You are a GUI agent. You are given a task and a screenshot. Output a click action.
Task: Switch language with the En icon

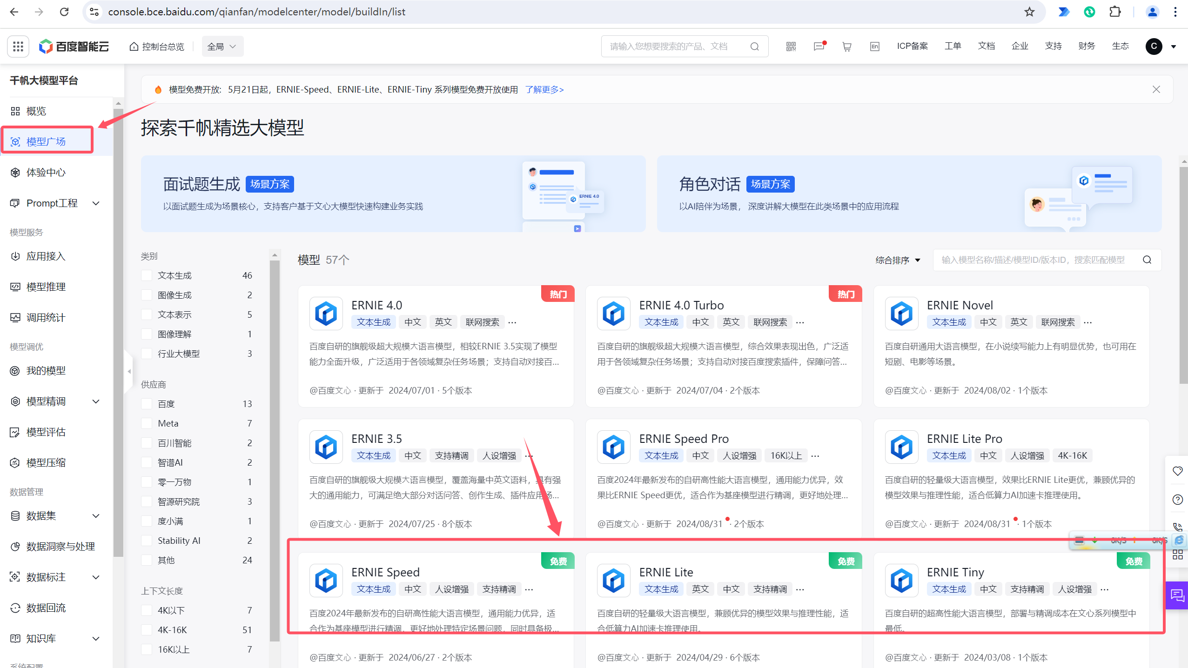(x=875, y=47)
